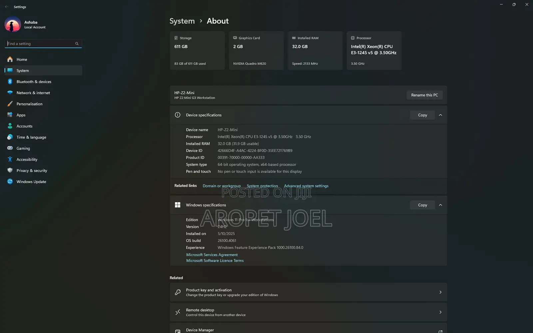Click the Time & language globe icon
Screen dimensions: 533x333
10,137
